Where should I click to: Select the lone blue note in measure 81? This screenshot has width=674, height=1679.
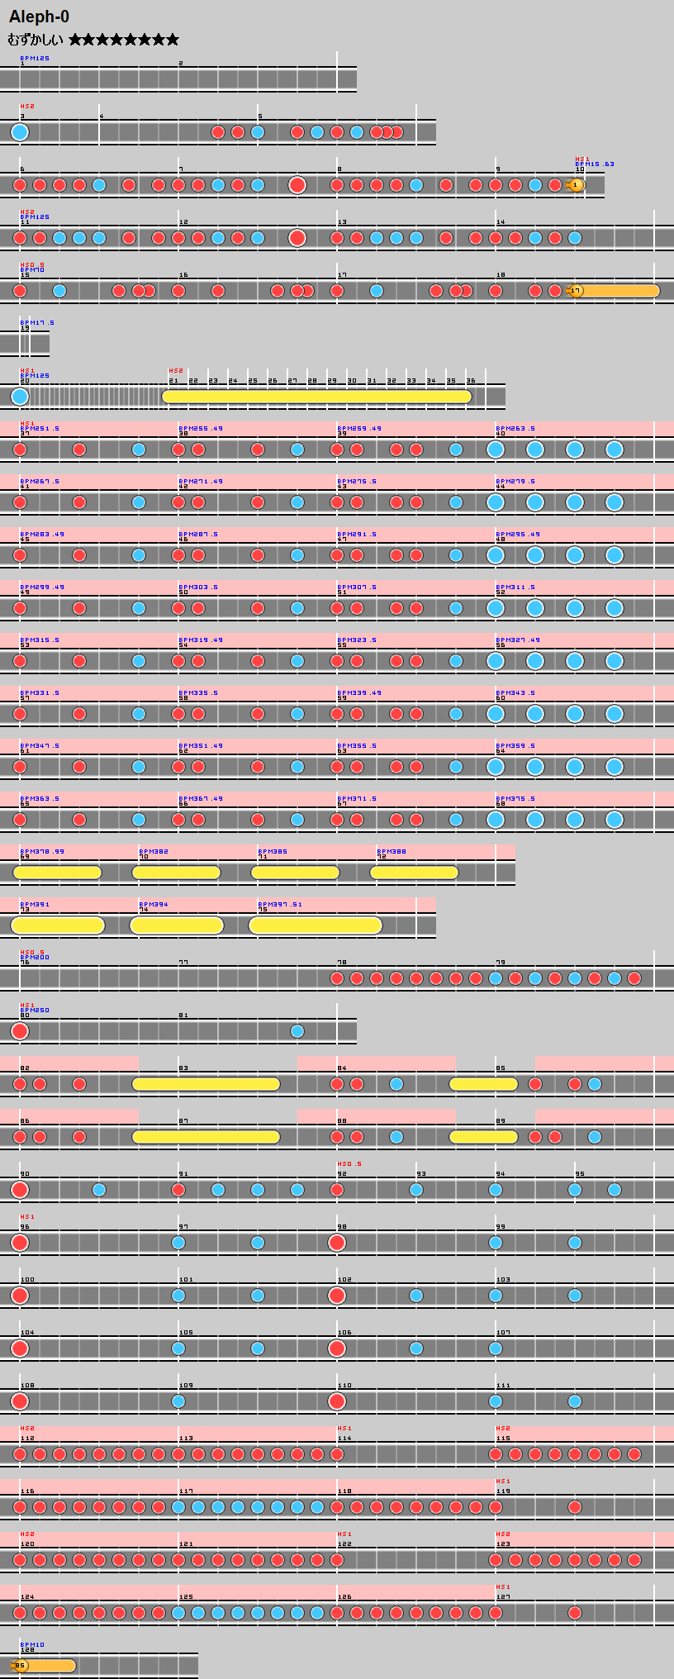[x=297, y=1031]
